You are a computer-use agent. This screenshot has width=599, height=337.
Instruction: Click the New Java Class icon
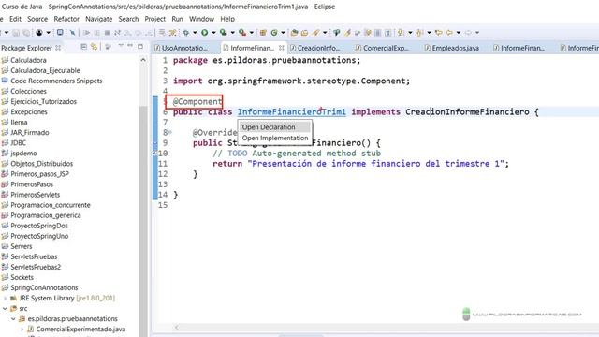(274, 33)
